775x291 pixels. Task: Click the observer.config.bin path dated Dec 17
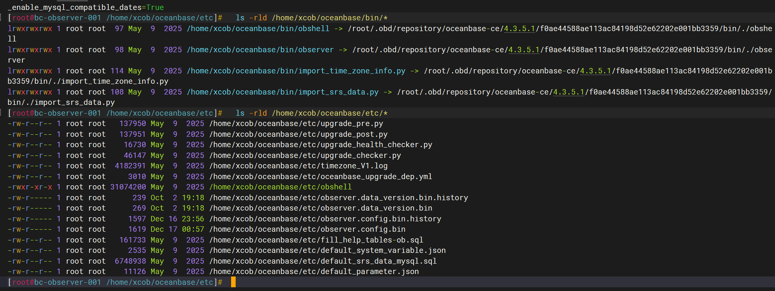307,229
